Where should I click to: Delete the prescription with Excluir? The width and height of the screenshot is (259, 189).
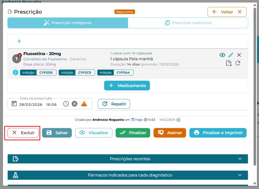23,133
